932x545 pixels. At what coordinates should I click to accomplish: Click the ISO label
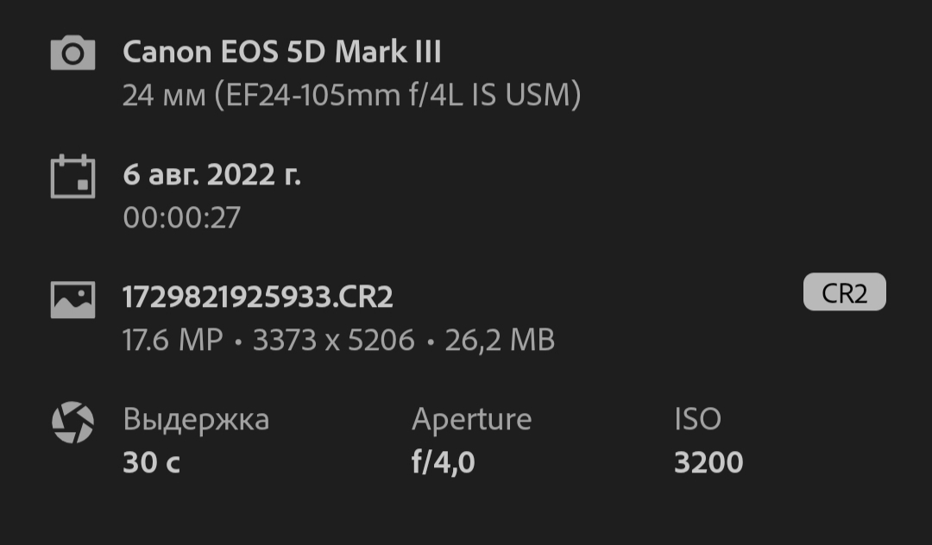[x=697, y=419]
